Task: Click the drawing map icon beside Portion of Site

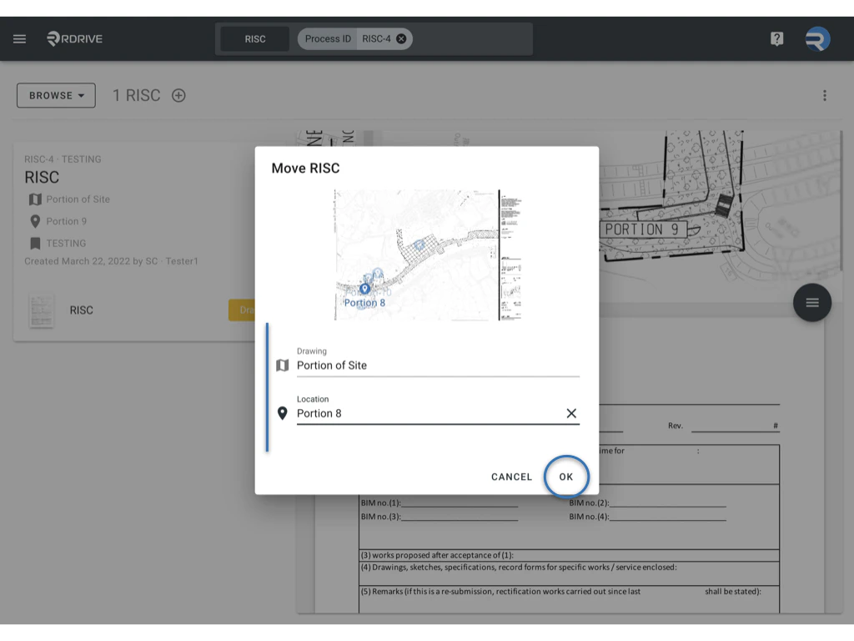Action: tap(34, 199)
